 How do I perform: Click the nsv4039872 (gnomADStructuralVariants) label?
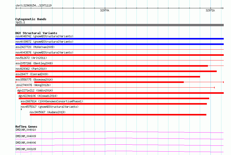tap(44, 42)
